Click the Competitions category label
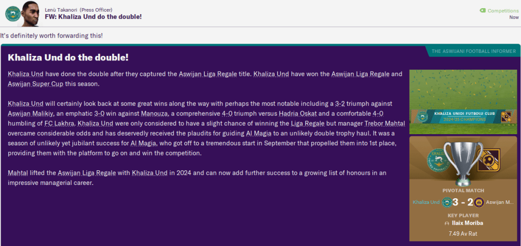The height and width of the screenshot is (246, 521). [x=503, y=11]
